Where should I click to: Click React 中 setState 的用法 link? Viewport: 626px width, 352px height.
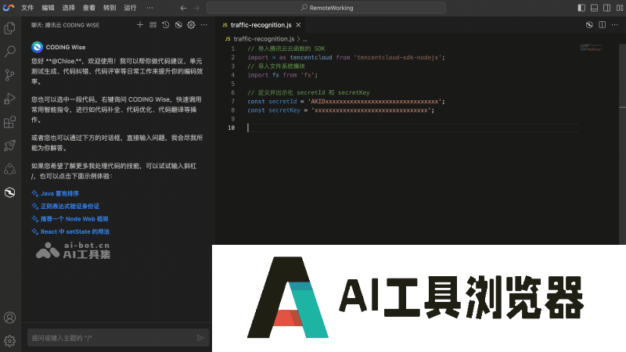click(75, 232)
